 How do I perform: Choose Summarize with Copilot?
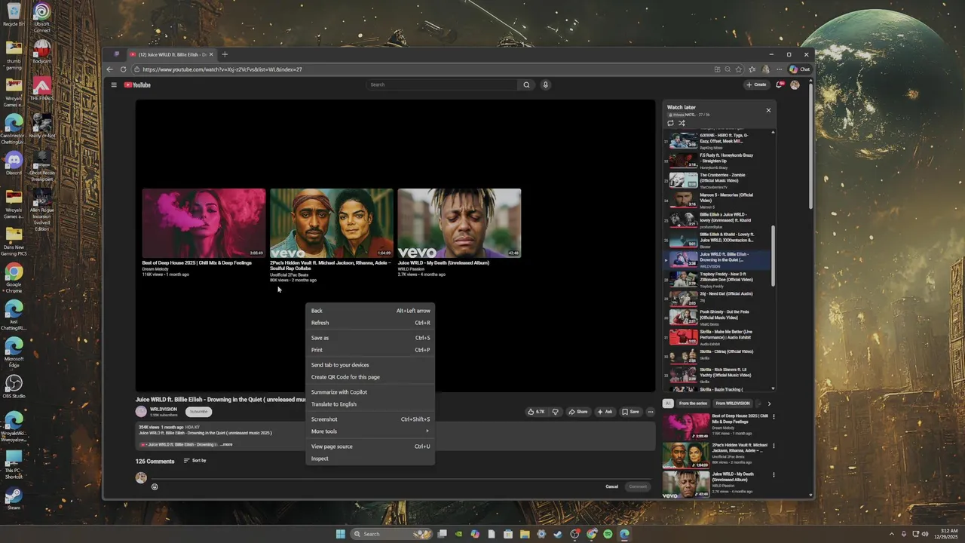(370, 392)
